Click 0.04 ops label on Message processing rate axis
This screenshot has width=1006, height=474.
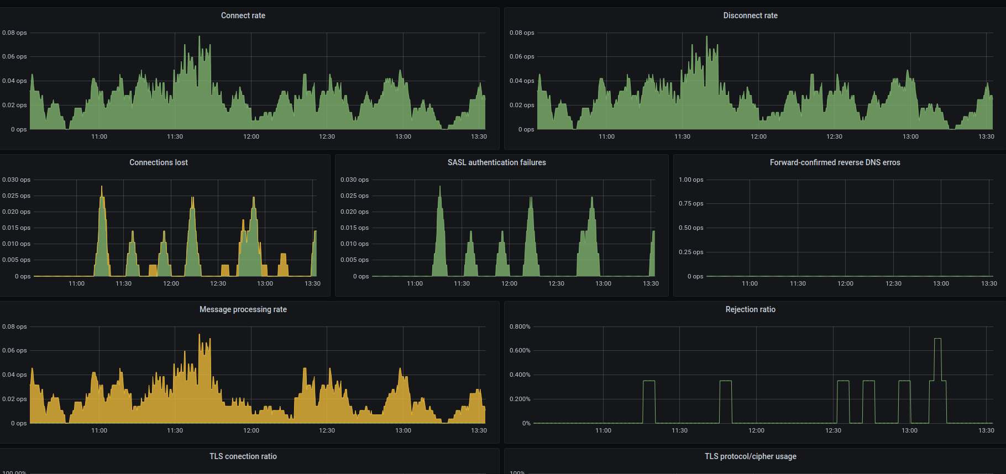click(x=14, y=375)
